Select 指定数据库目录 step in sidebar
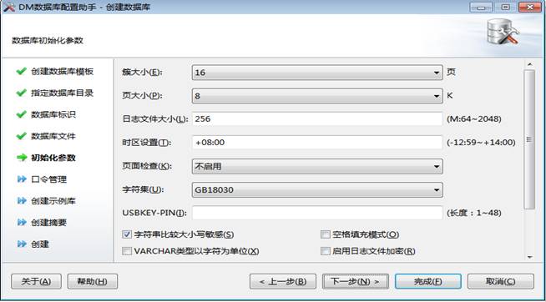 (x=62, y=93)
